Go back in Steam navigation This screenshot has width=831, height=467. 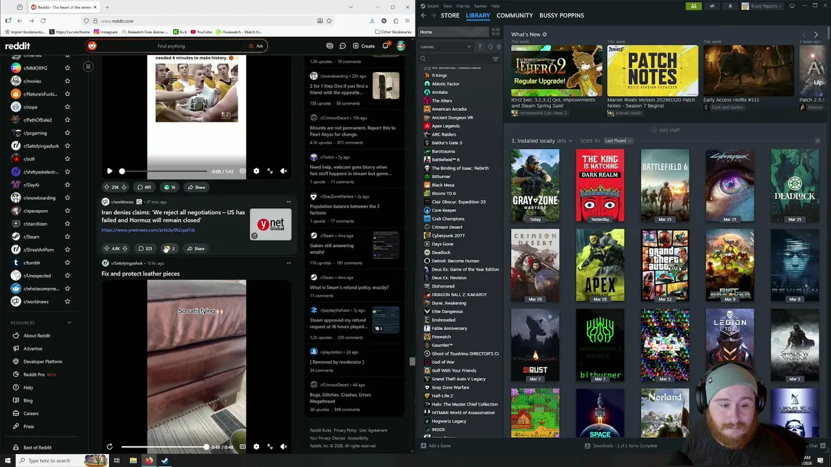[423, 15]
